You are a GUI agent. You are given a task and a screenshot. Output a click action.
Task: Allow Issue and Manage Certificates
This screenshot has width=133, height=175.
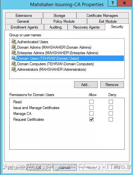(91, 108)
